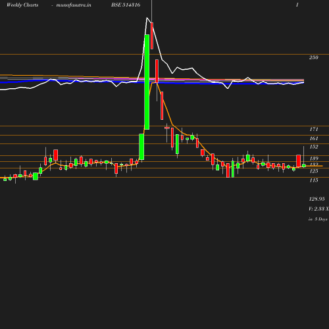Select the 161 price level label

pos(314,138)
